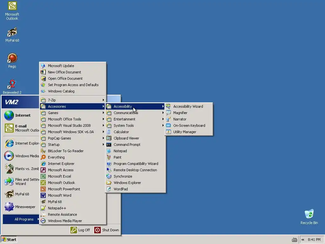Select Set Program Access and Defaults

click(x=73, y=85)
